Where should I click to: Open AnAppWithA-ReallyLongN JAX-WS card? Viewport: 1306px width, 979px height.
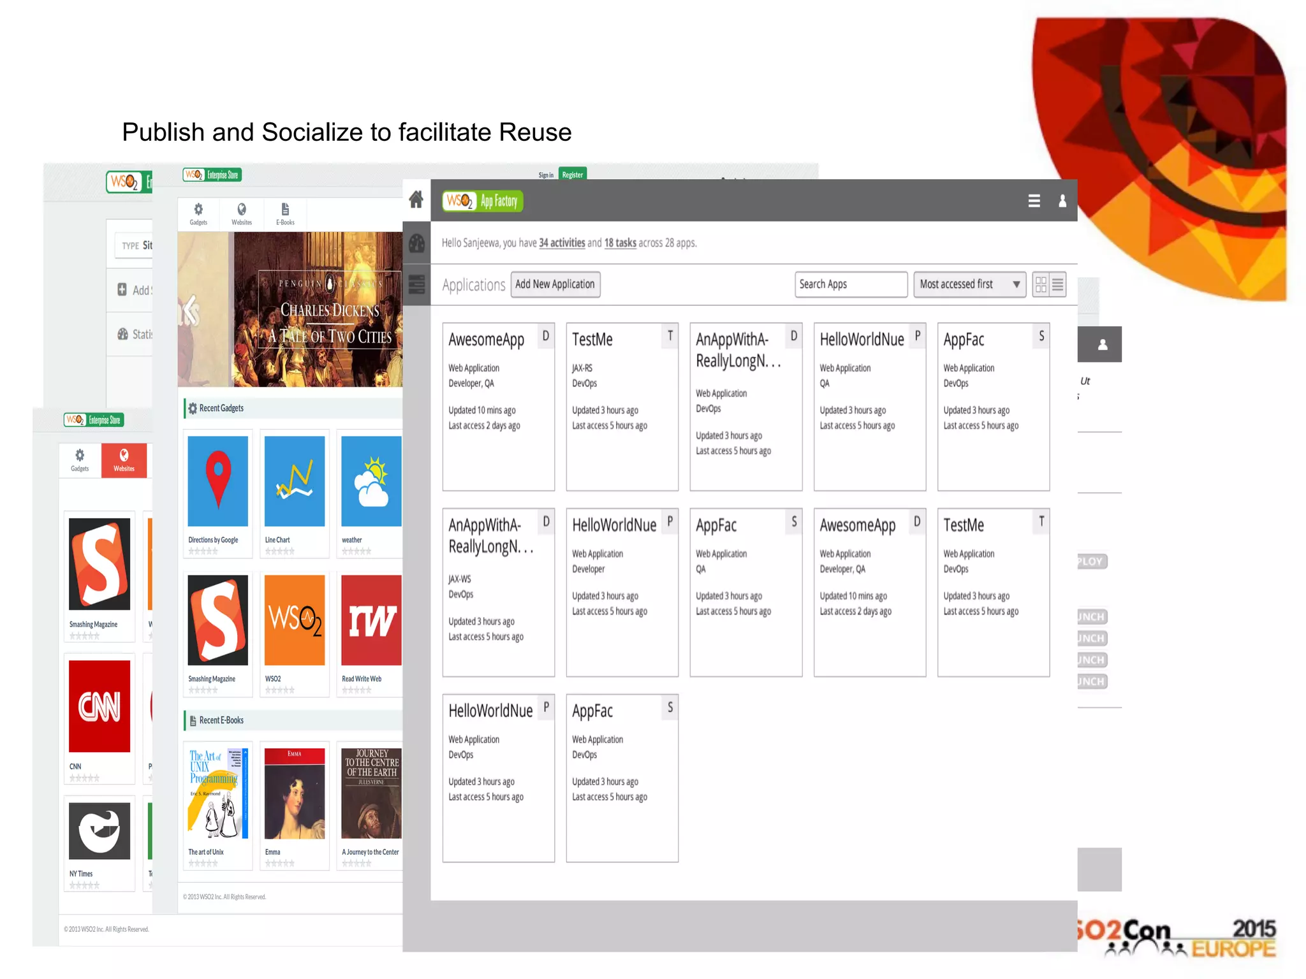[499, 592]
